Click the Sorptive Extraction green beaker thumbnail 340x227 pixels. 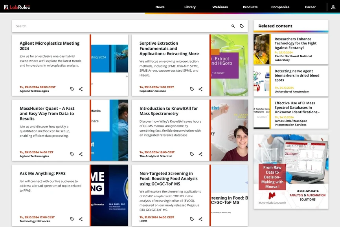[x=230, y=65]
